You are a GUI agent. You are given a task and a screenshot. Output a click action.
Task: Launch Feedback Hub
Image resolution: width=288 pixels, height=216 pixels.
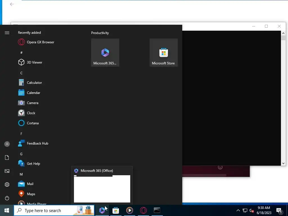point(33,143)
